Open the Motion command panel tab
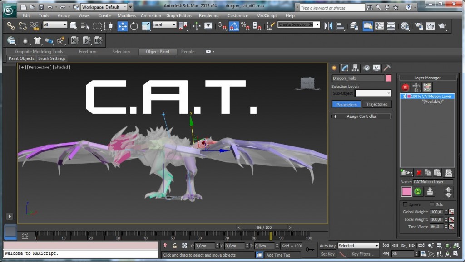465x262 pixels. click(x=366, y=68)
